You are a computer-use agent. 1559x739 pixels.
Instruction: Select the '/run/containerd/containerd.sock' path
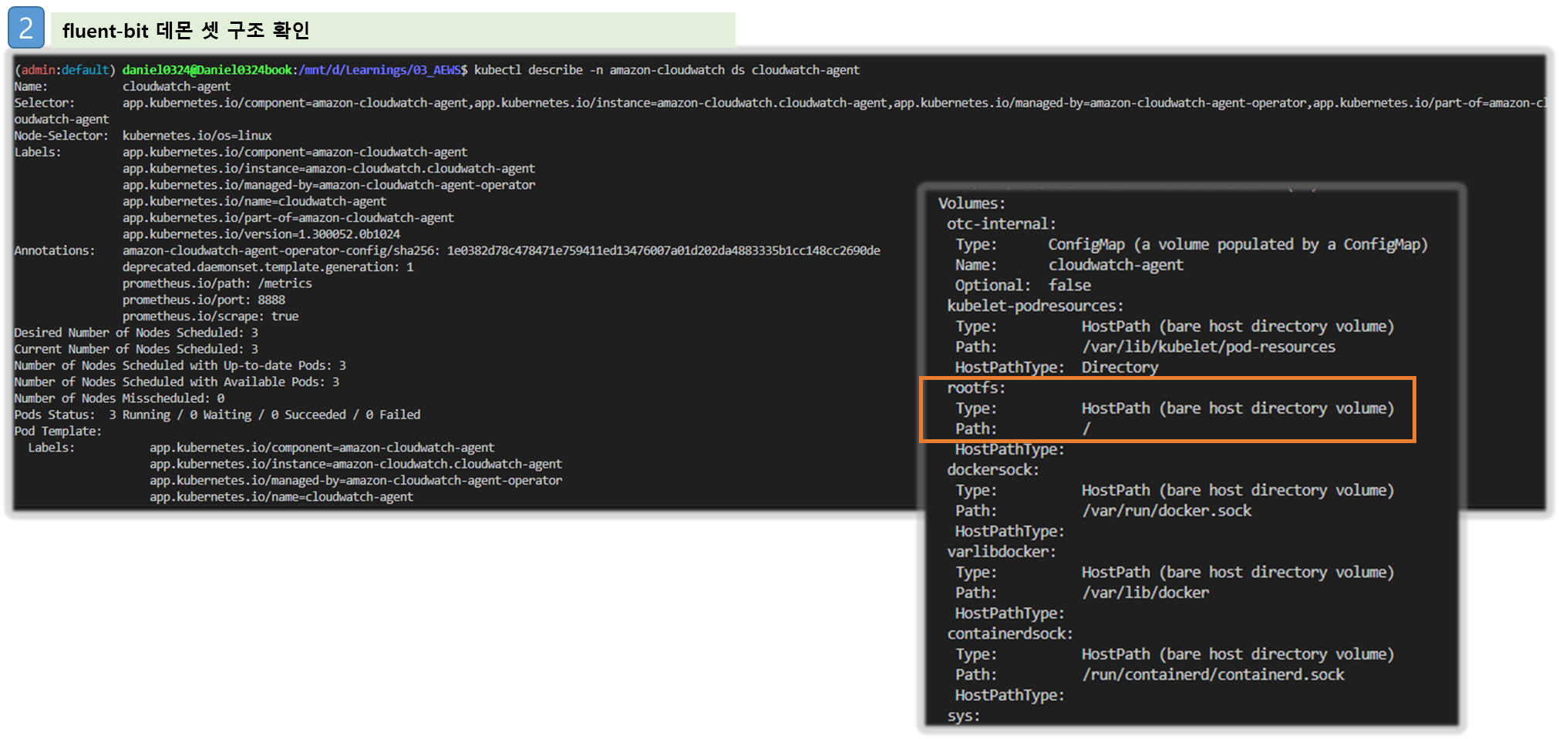coord(1213,675)
